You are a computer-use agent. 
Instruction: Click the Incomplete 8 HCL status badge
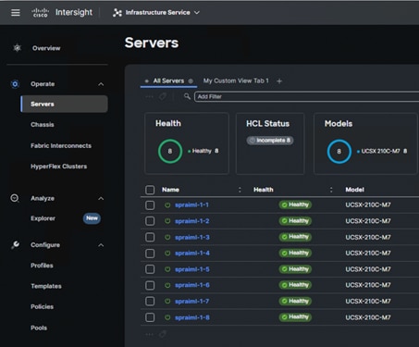[x=270, y=141]
